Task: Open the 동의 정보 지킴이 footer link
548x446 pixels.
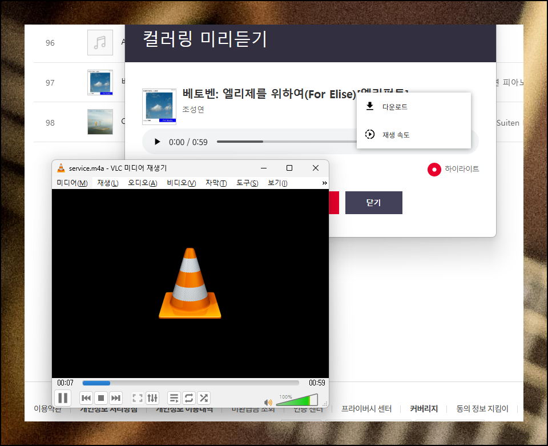Action: [482, 409]
